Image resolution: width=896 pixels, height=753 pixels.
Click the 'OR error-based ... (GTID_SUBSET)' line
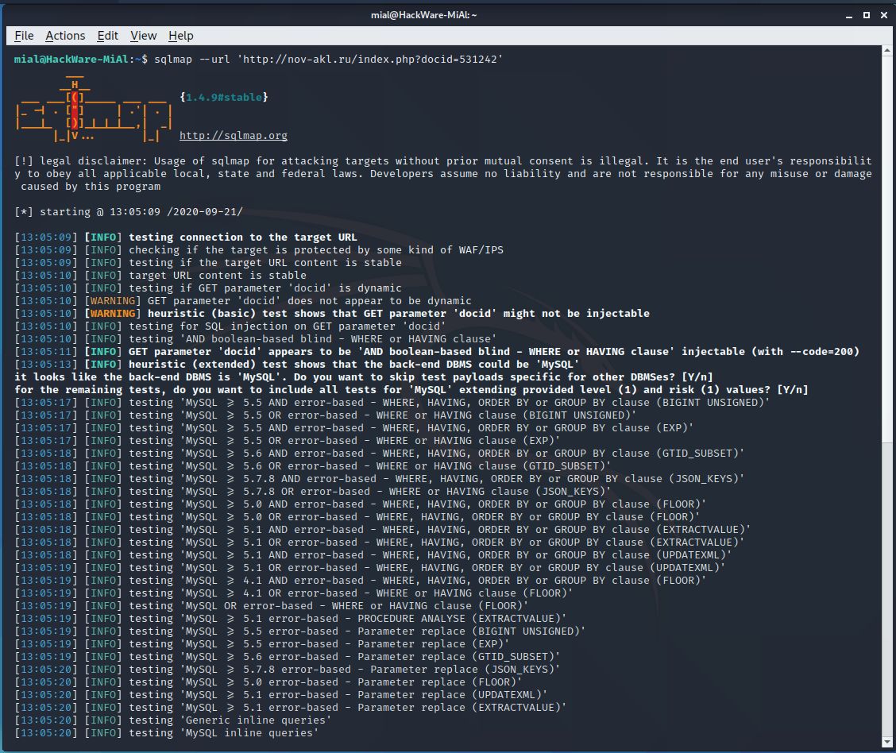pyautogui.click(x=313, y=466)
